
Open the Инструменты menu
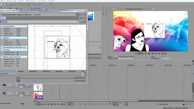point(31,1)
